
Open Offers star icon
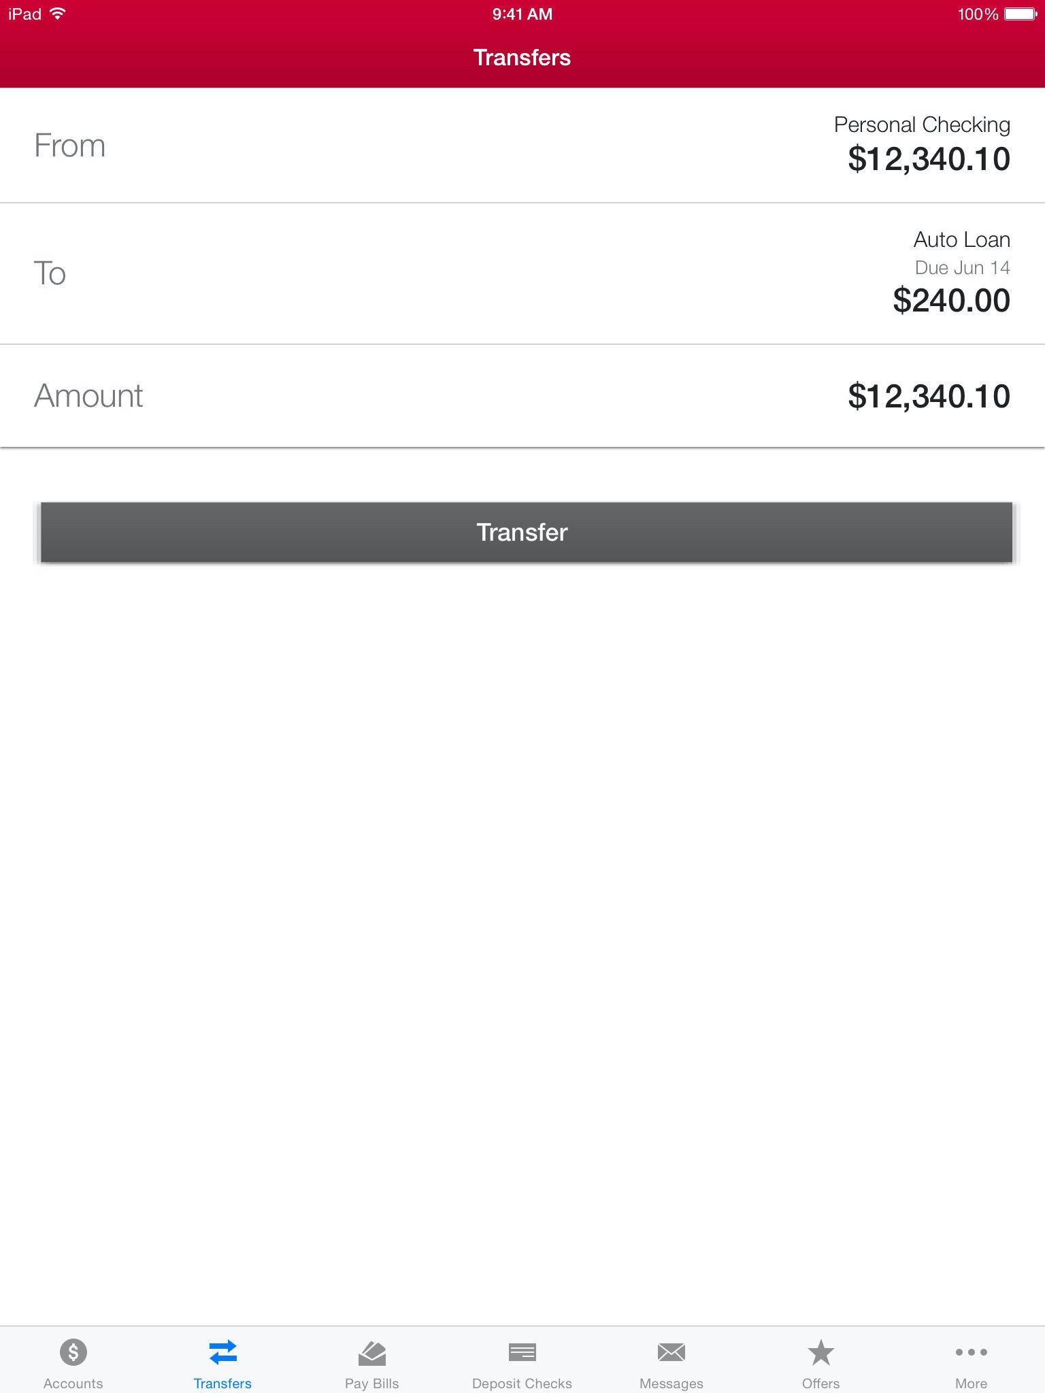(x=820, y=1352)
